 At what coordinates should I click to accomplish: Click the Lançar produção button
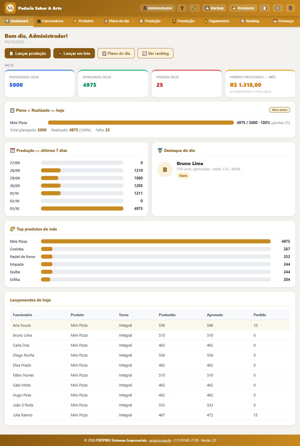(x=28, y=53)
